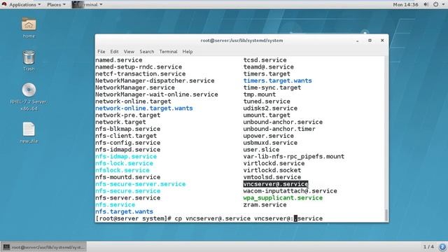Open the Trash desktop icon
The height and width of the screenshot is (252, 448).
(x=29, y=57)
